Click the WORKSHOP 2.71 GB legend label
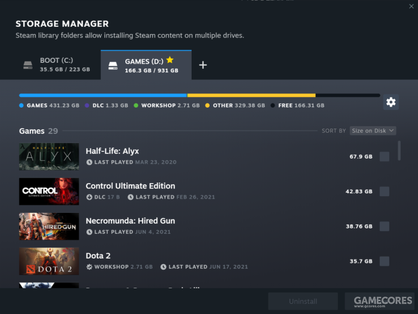This screenshot has width=418, height=314. click(x=170, y=105)
